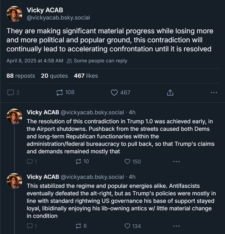Click the reply icon on main post
Viewport: 225px width, 234px height.
(11, 92)
